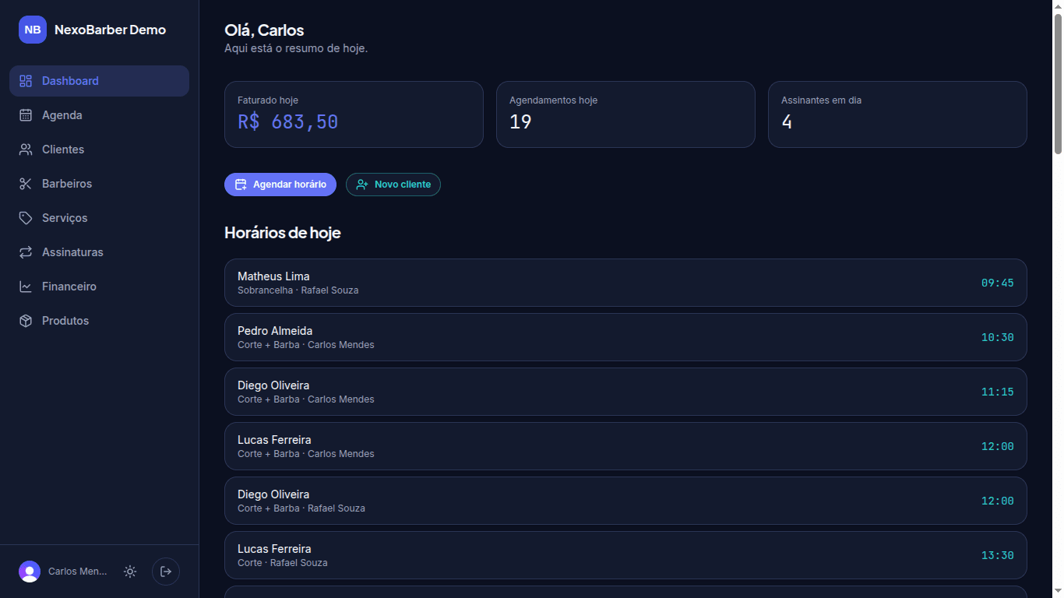Toggle light theme with sun icon
Viewport: 1064px width, 598px height.
coord(130,572)
